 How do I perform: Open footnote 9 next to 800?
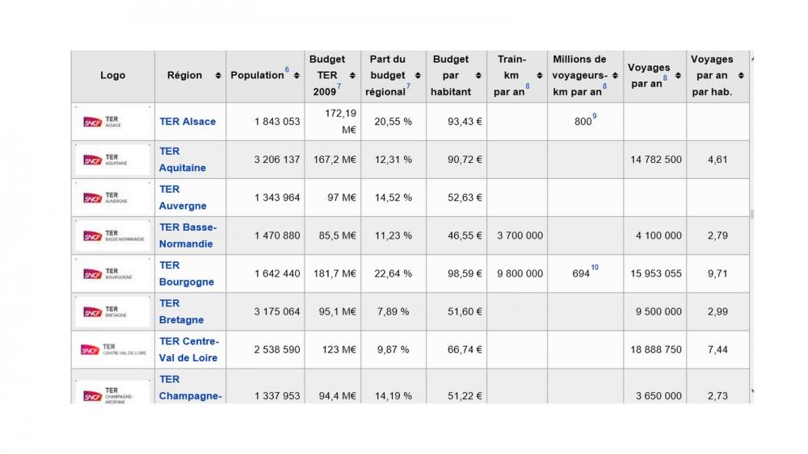(x=595, y=117)
